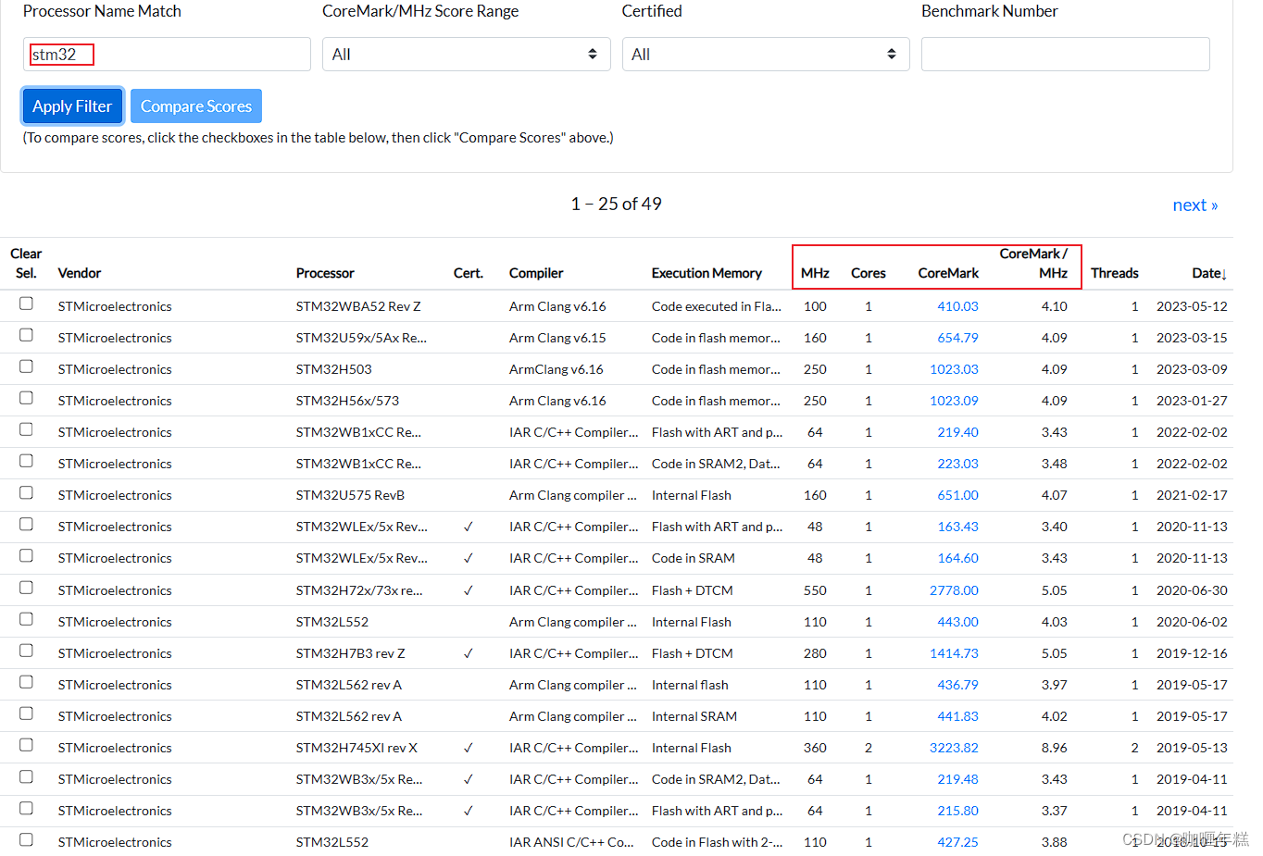Check the STM32L562 Internal SRAM row checkbox
1263x856 pixels.
(26, 713)
